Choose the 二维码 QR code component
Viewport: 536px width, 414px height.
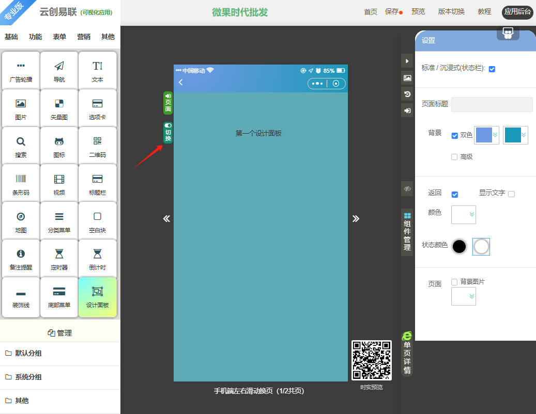click(97, 146)
